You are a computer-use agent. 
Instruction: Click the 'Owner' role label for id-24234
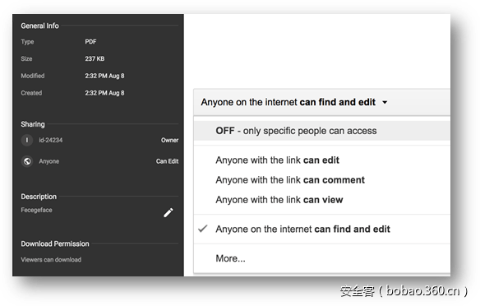[169, 140]
